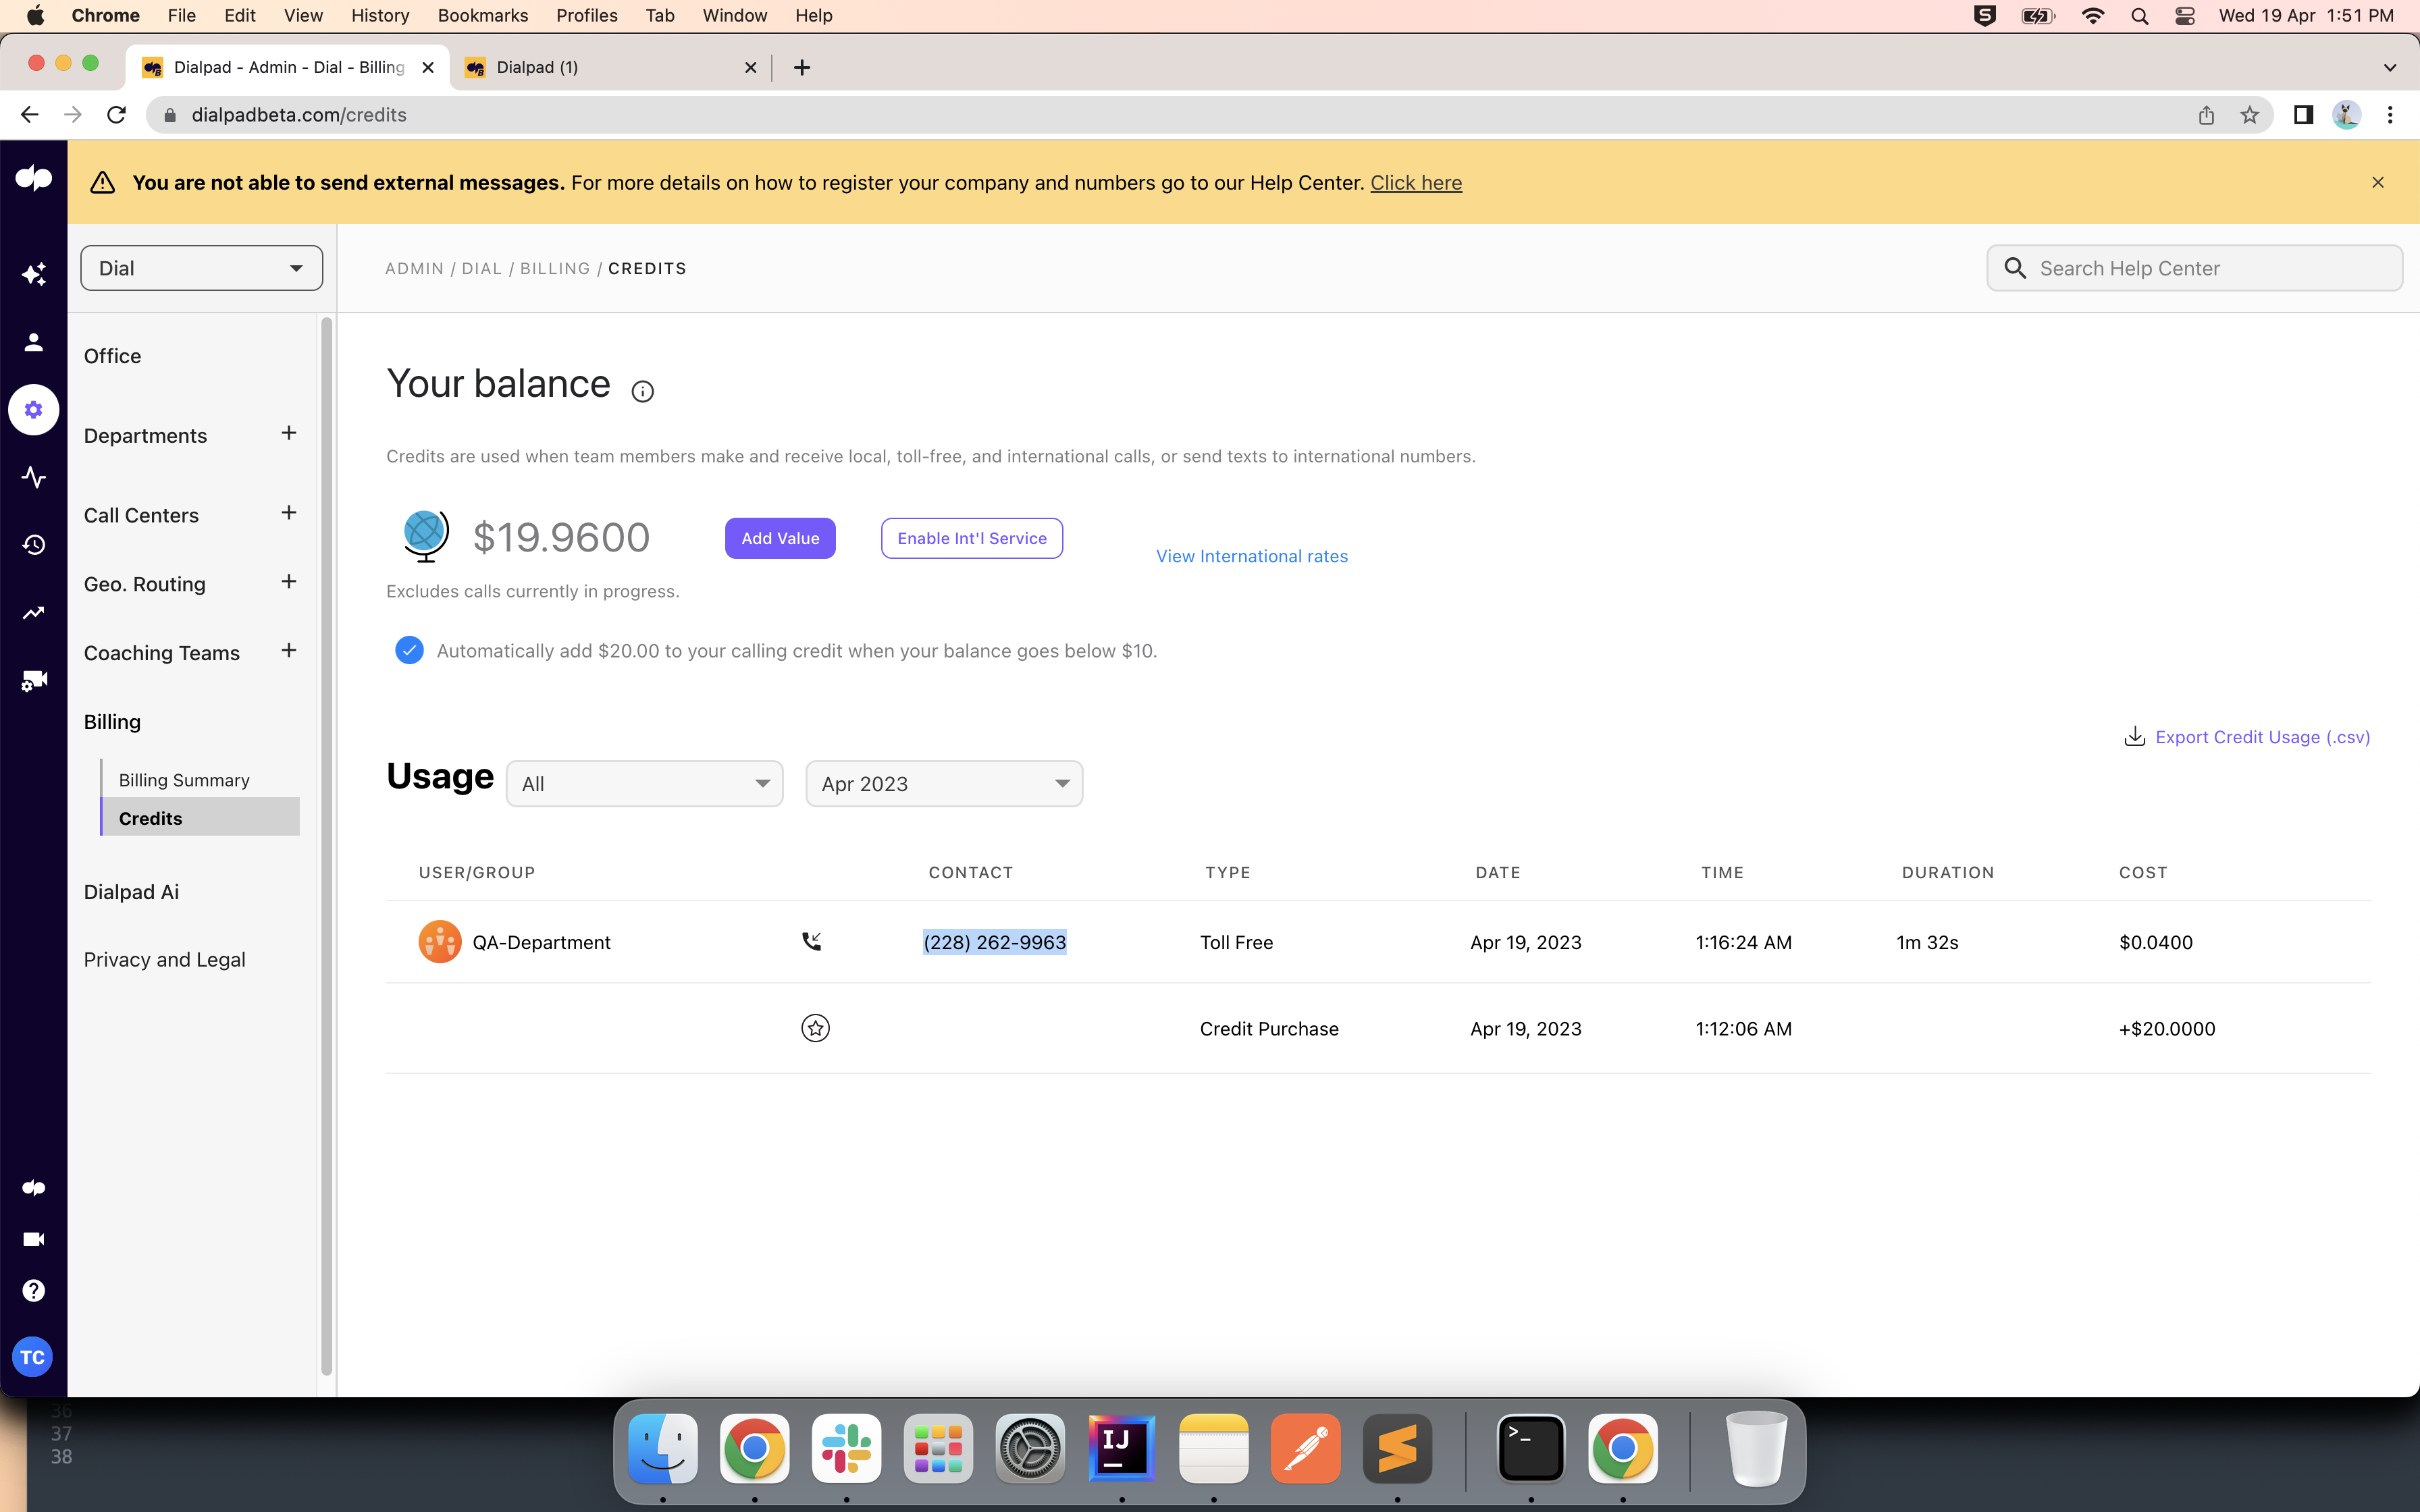Viewport: 2420px width, 1512px height.
Task: Open the help question mark icon
Action: 34,1290
